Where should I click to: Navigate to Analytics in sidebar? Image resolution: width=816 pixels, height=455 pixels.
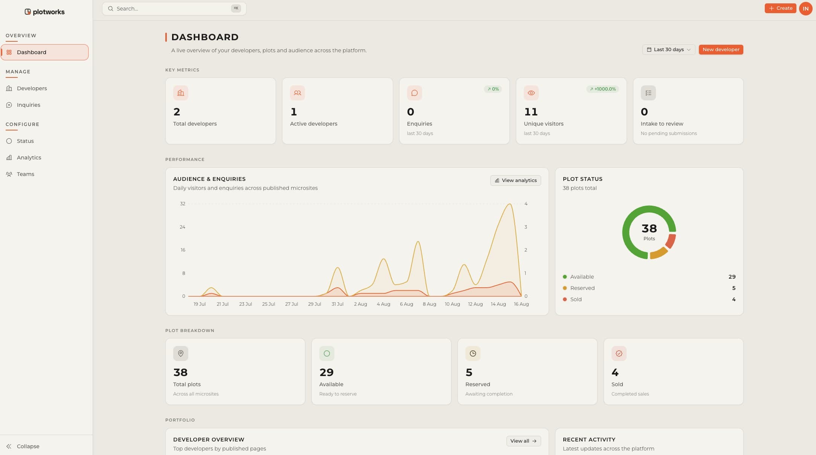point(45,158)
